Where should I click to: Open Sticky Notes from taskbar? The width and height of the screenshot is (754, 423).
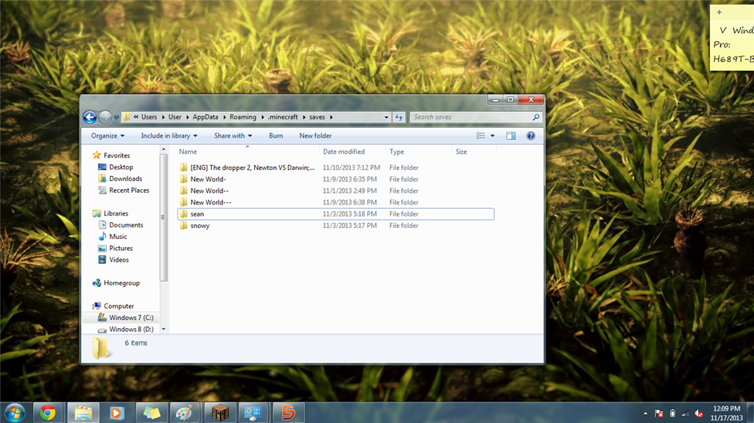pos(152,413)
